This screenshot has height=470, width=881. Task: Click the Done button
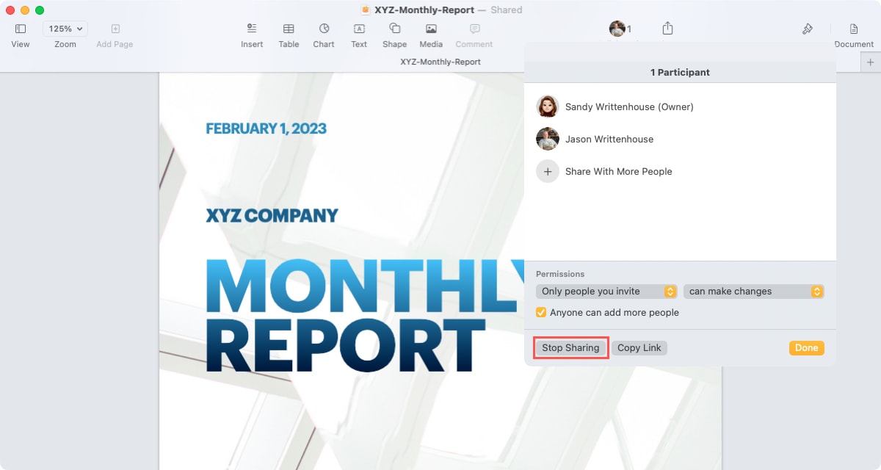[806, 348]
